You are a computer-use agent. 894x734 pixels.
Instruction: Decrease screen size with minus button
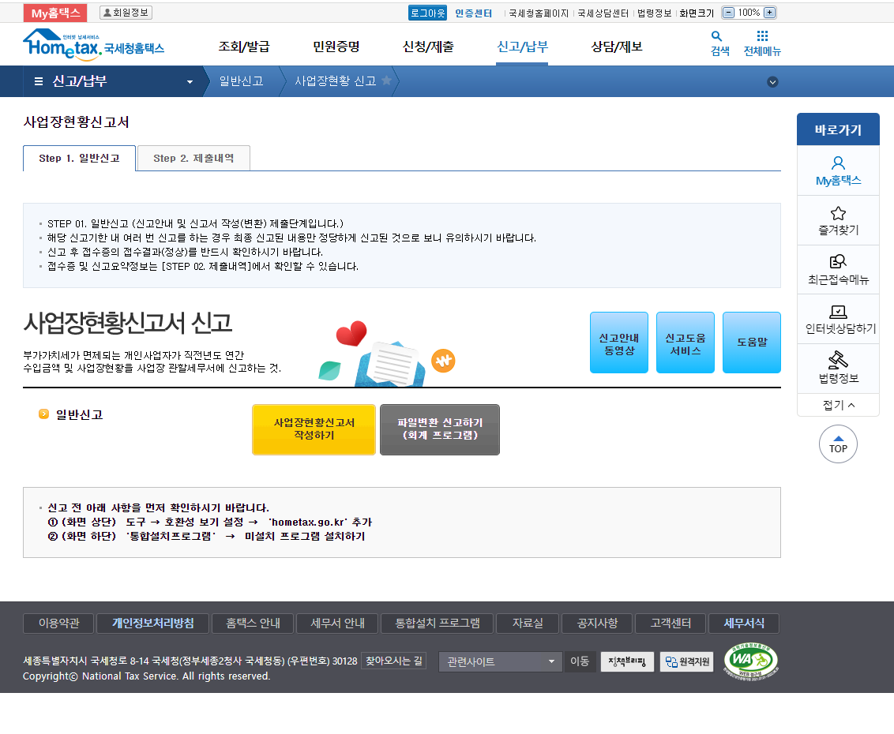(728, 13)
